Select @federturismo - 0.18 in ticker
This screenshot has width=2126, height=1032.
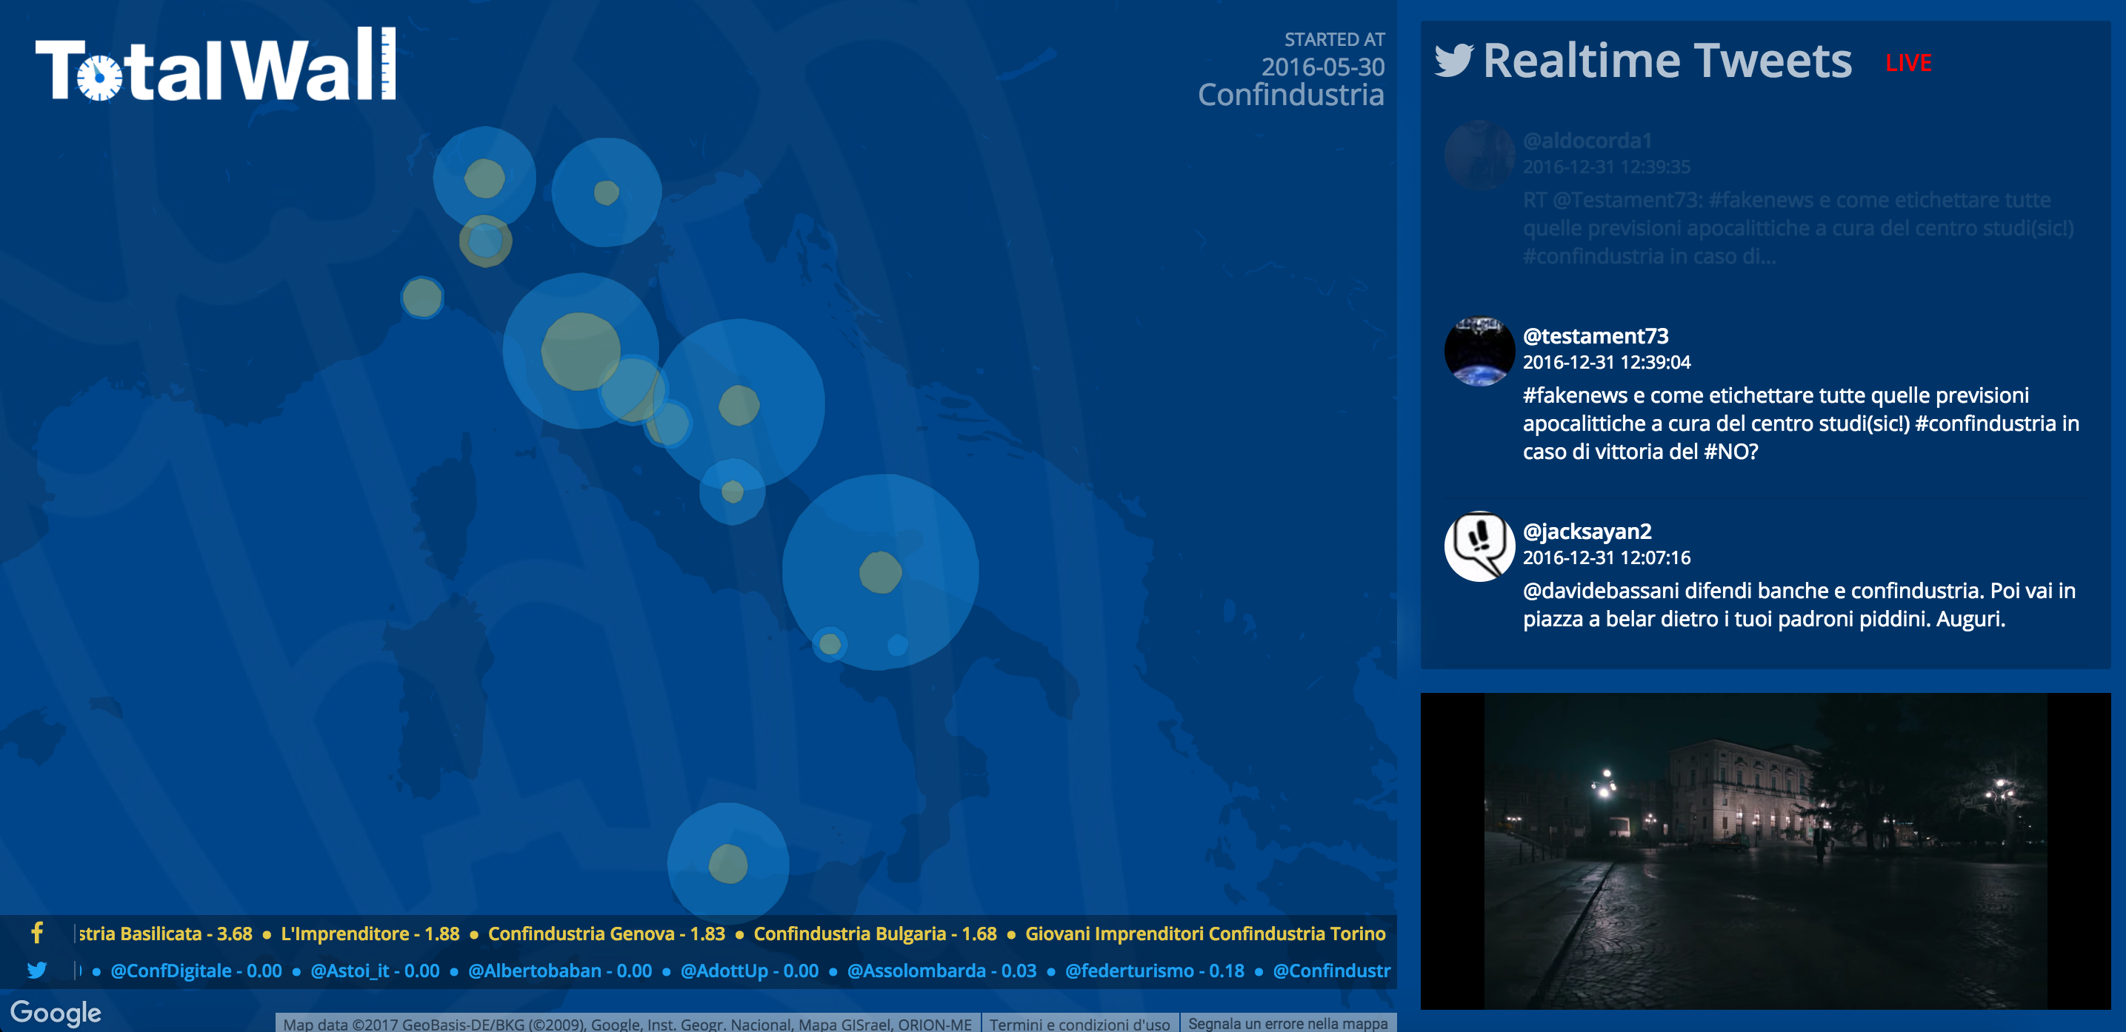1155,971
